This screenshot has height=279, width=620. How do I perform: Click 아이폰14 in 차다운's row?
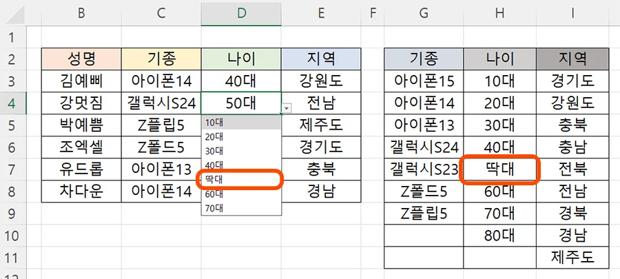pyautogui.click(x=161, y=192)
